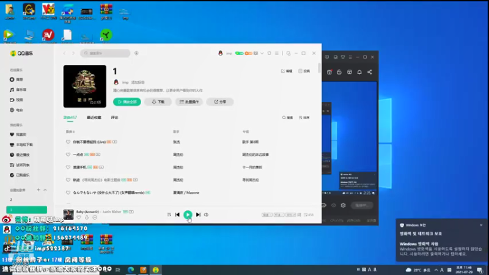Go back with the left navigation arrow
Image resolution: width=489 pixels, height=275 pixels.
tap(65, 53)
